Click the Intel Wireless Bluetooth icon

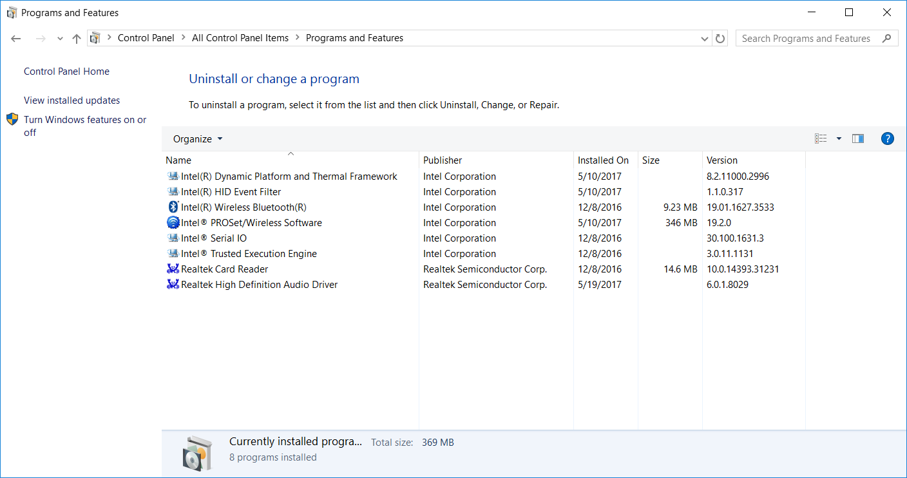coord(173,207)
